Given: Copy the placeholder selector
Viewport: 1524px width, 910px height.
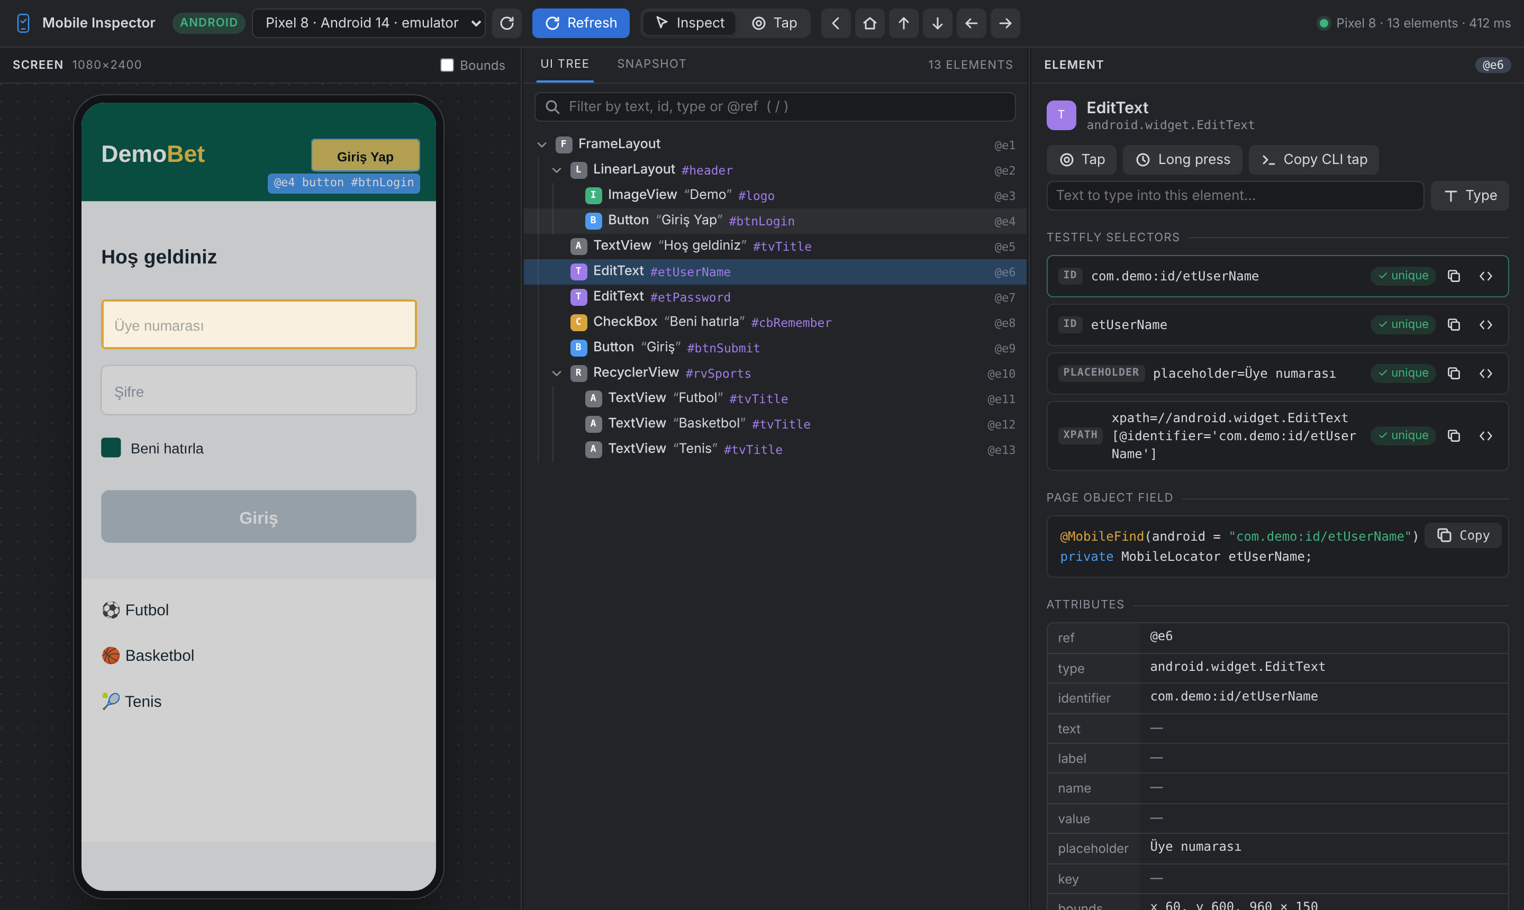Looking at the screenshot, I should (1454, 374).
